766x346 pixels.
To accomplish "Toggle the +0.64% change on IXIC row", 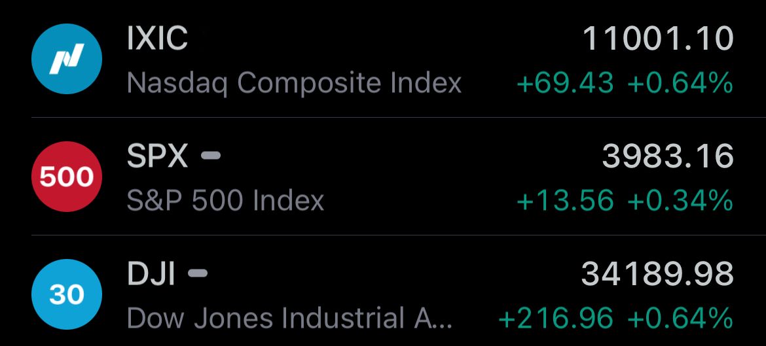I will tap(680, 83).
